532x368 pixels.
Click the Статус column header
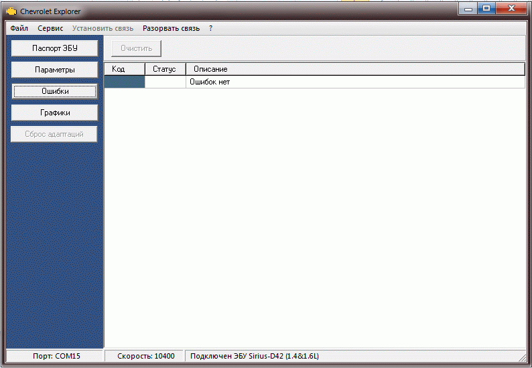(165, 69)
